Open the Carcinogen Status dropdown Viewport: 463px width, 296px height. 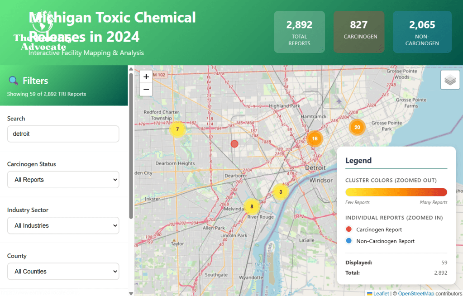coord(63,180)
